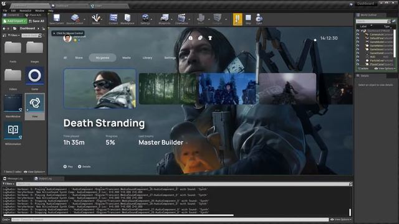
Task: Click the folder path picker icon beside Dashboard
Action: pos(15,29)
